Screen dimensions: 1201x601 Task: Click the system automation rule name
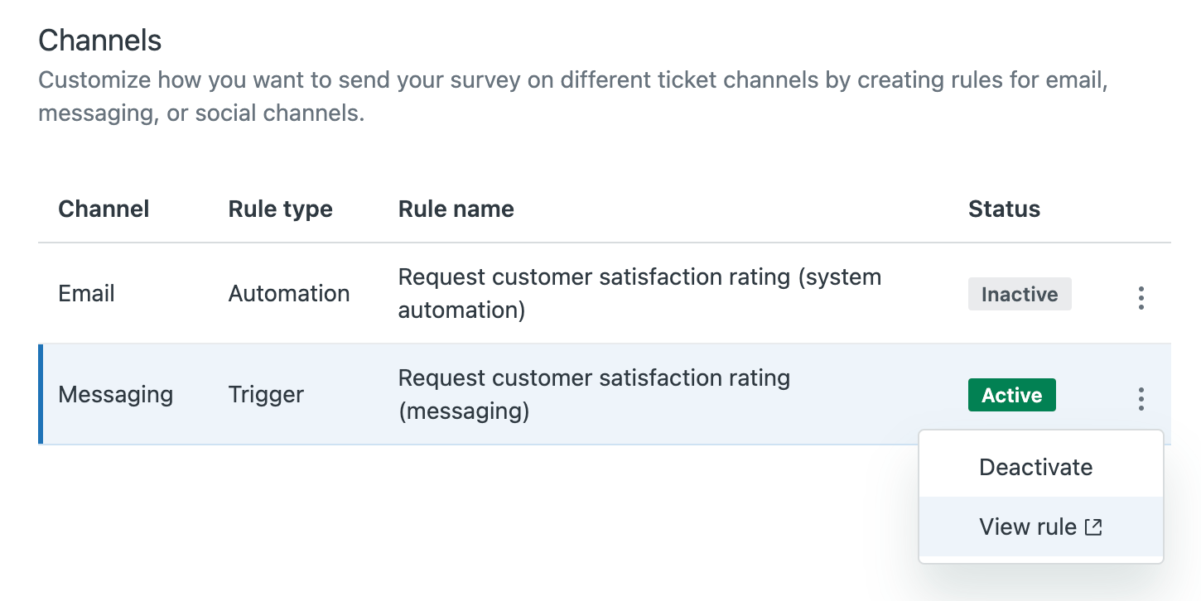coord(639,293)
